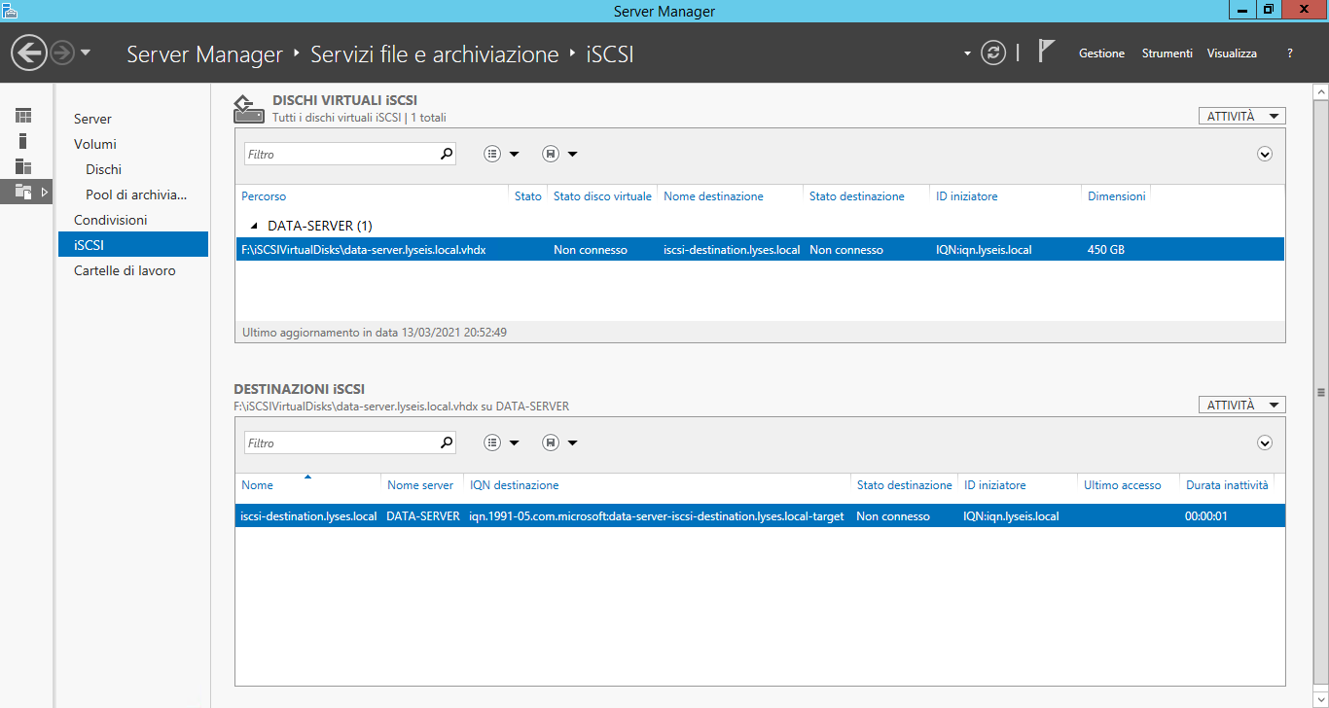Click the back navigation arrow
Viewport: 1329px width, 708px height.
29,53
